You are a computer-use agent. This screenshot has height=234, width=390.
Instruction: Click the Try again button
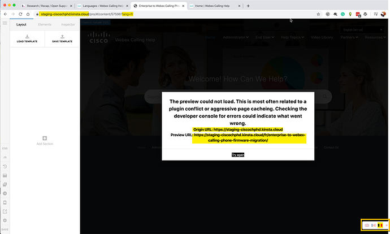point(238,155)
